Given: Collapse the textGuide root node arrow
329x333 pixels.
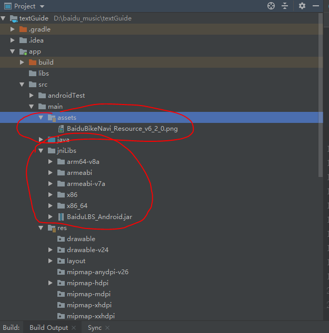Looking at the screenshot, I should click(x=3, y=18).
